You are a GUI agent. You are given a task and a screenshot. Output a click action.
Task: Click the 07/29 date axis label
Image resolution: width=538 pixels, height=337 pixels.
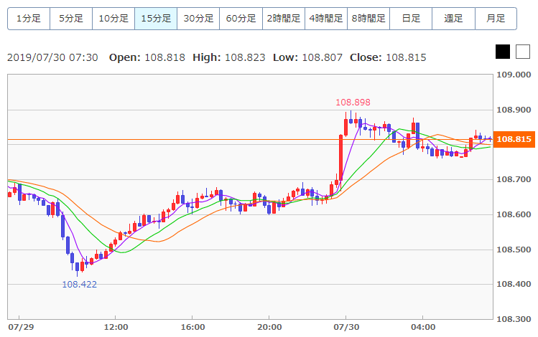(22, 327)
